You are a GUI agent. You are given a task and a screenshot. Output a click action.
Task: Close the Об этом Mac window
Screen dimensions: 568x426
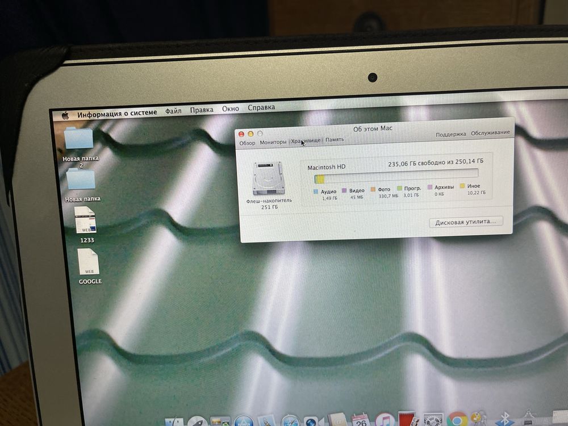click(x=241, y=135)
